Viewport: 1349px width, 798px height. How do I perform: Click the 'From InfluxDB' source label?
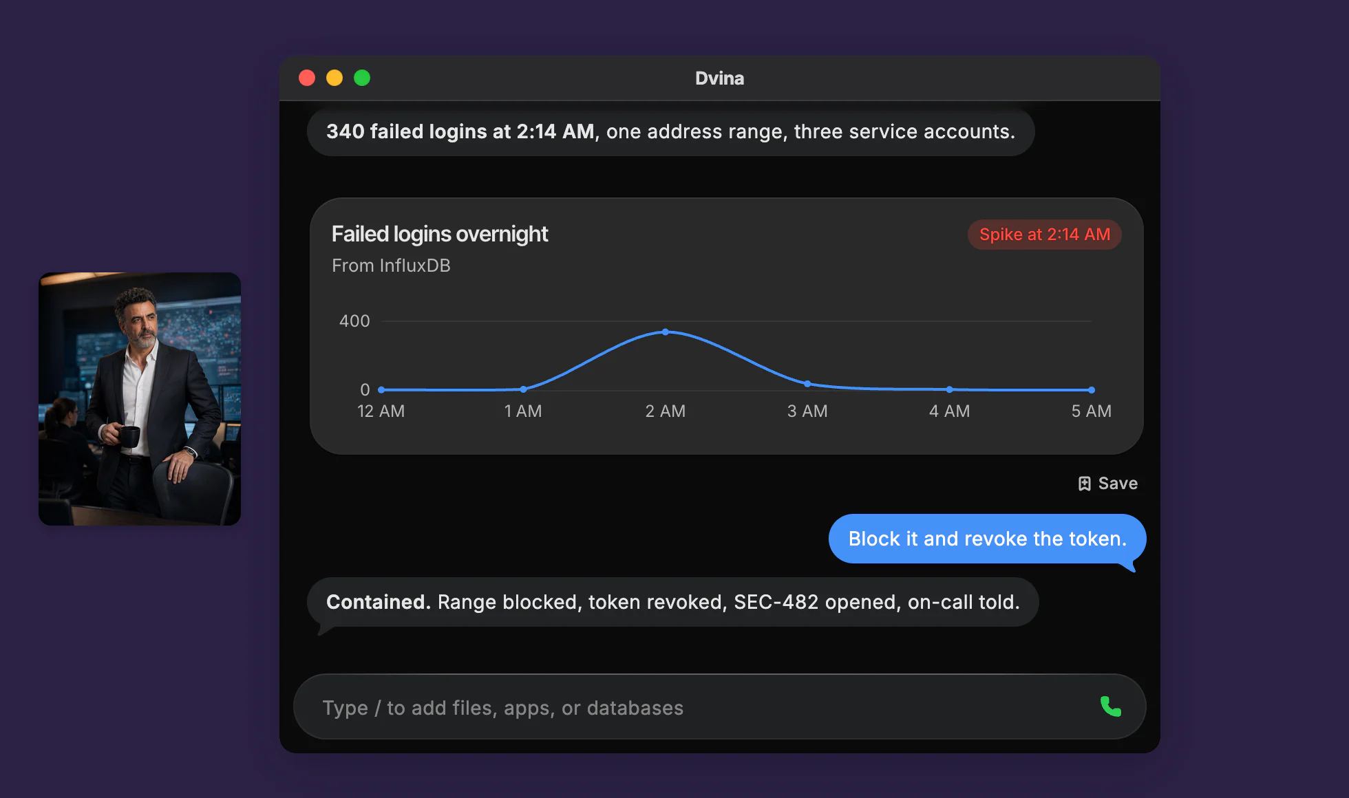[x=391, y=266]
